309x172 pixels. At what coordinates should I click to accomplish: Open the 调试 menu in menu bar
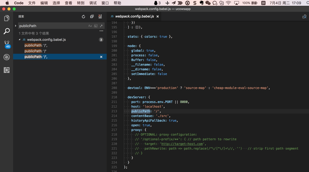click(x=93, y=3)
